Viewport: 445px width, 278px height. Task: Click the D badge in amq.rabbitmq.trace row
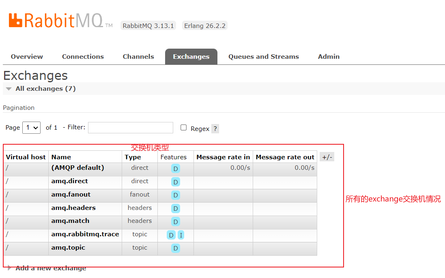point(171,235)
